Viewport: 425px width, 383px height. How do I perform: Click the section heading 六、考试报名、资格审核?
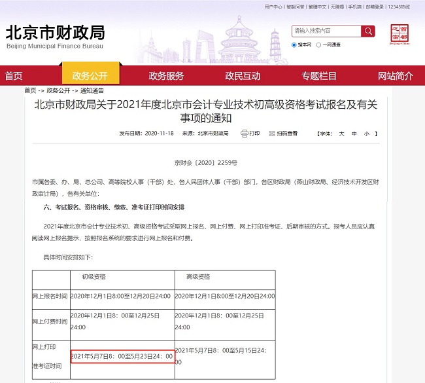[114, 208]
